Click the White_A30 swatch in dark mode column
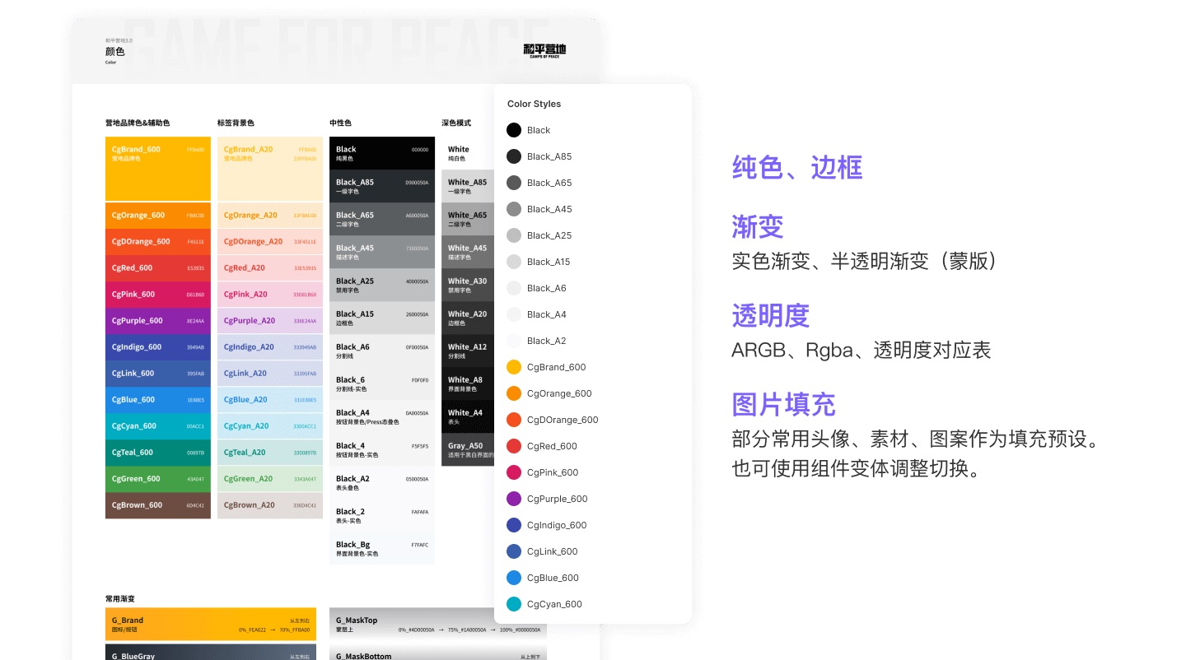The image size is (1186, 660). pyautogui.click(x=468, y=285)
